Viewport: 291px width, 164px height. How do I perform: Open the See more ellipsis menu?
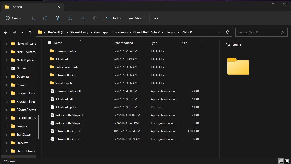click(155, 18)
